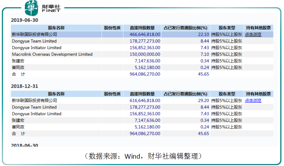Click the percentage 22.10

tap(204, 34)
